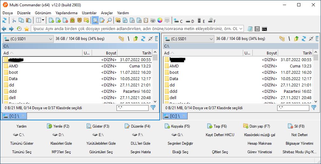This screenshot has height=164, width=321.
Task: Open the command prompt icon
Action: click(264, 29)
